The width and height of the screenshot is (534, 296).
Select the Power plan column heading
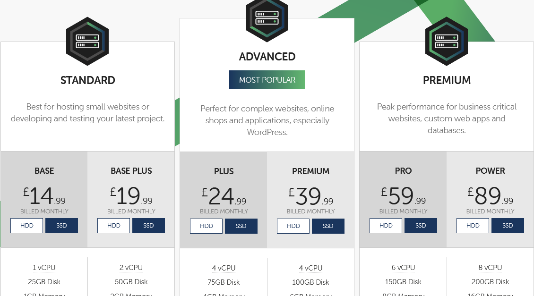pyautogui.click(x=490, y=171)
